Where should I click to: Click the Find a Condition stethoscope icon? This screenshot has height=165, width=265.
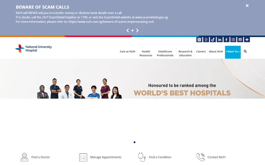click(x=142, y=157)
